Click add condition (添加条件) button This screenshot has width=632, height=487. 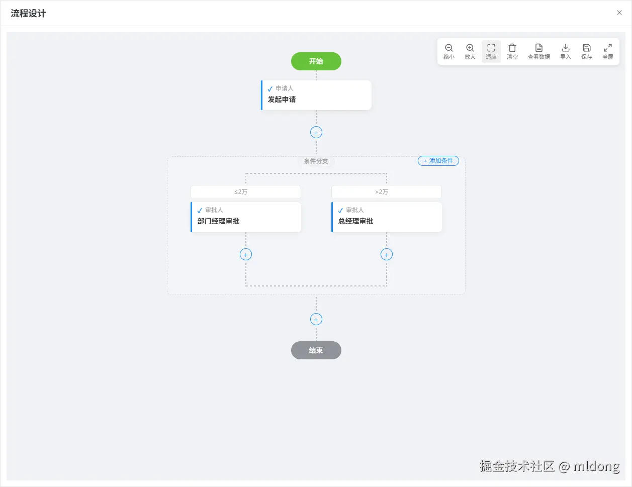tap(438, 161)
